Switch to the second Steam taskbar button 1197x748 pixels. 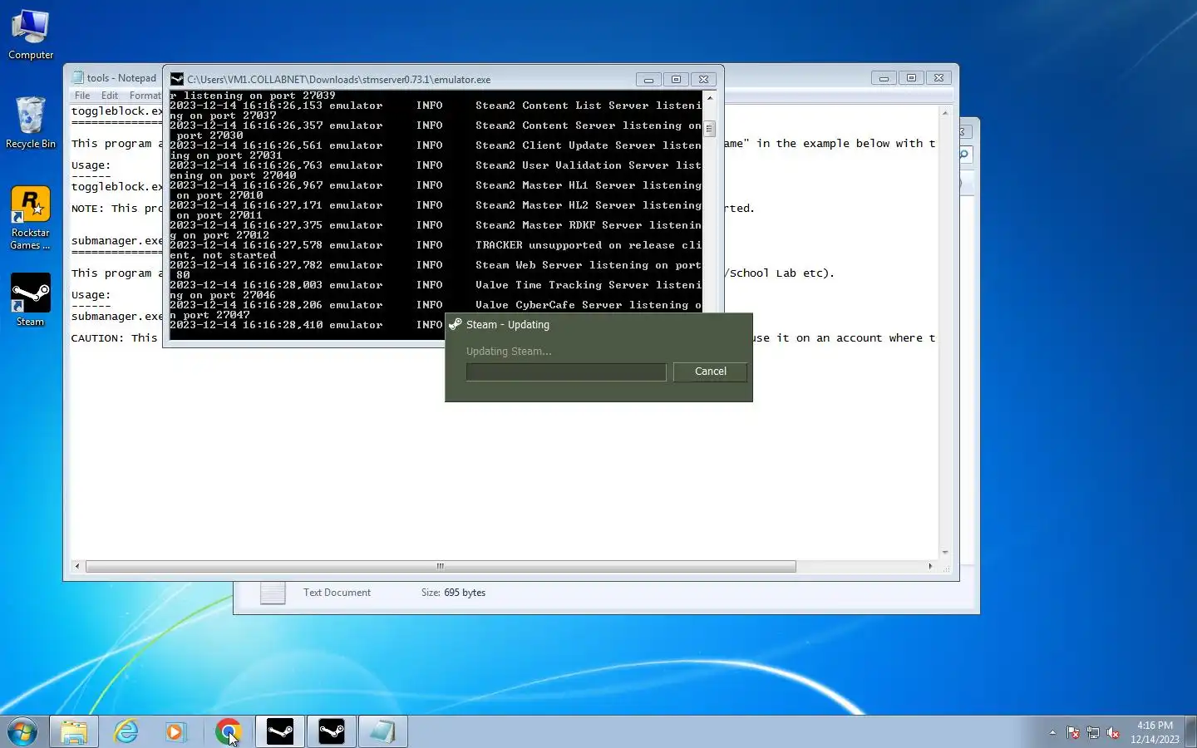click(x=332, y=732)
